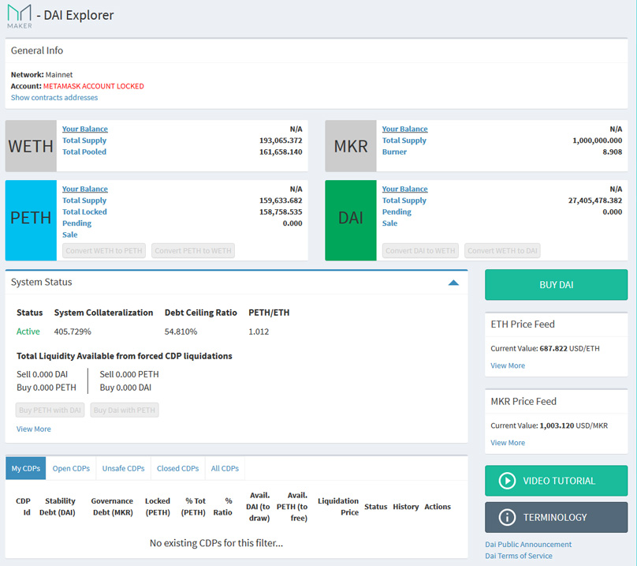Click System Collateralization value 405.729%

pos(73,332)
